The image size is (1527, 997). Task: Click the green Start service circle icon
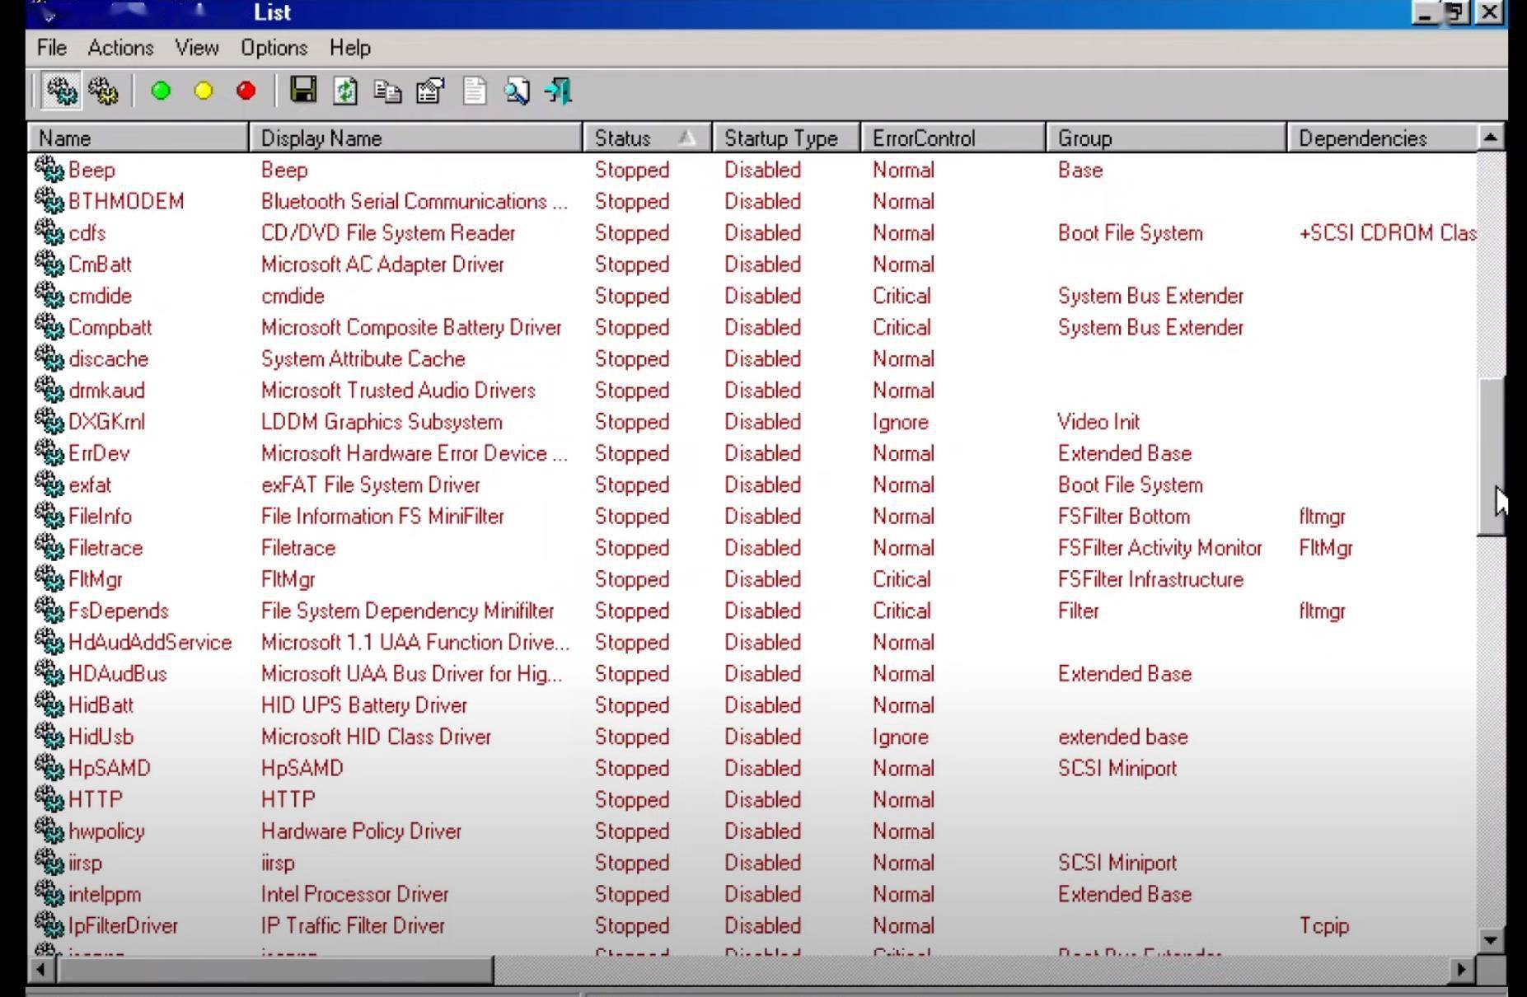[x=161, y=91]
